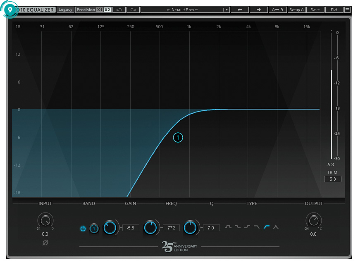The image size is (358, 265).
Task: Adjust the OUTPUT level knob
Action: click(x=314, y=221)
